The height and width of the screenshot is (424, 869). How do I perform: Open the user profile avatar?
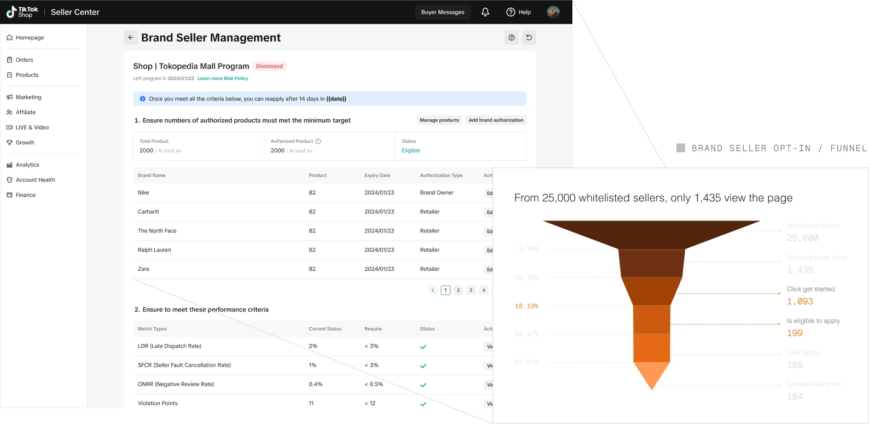click(553, 12)
